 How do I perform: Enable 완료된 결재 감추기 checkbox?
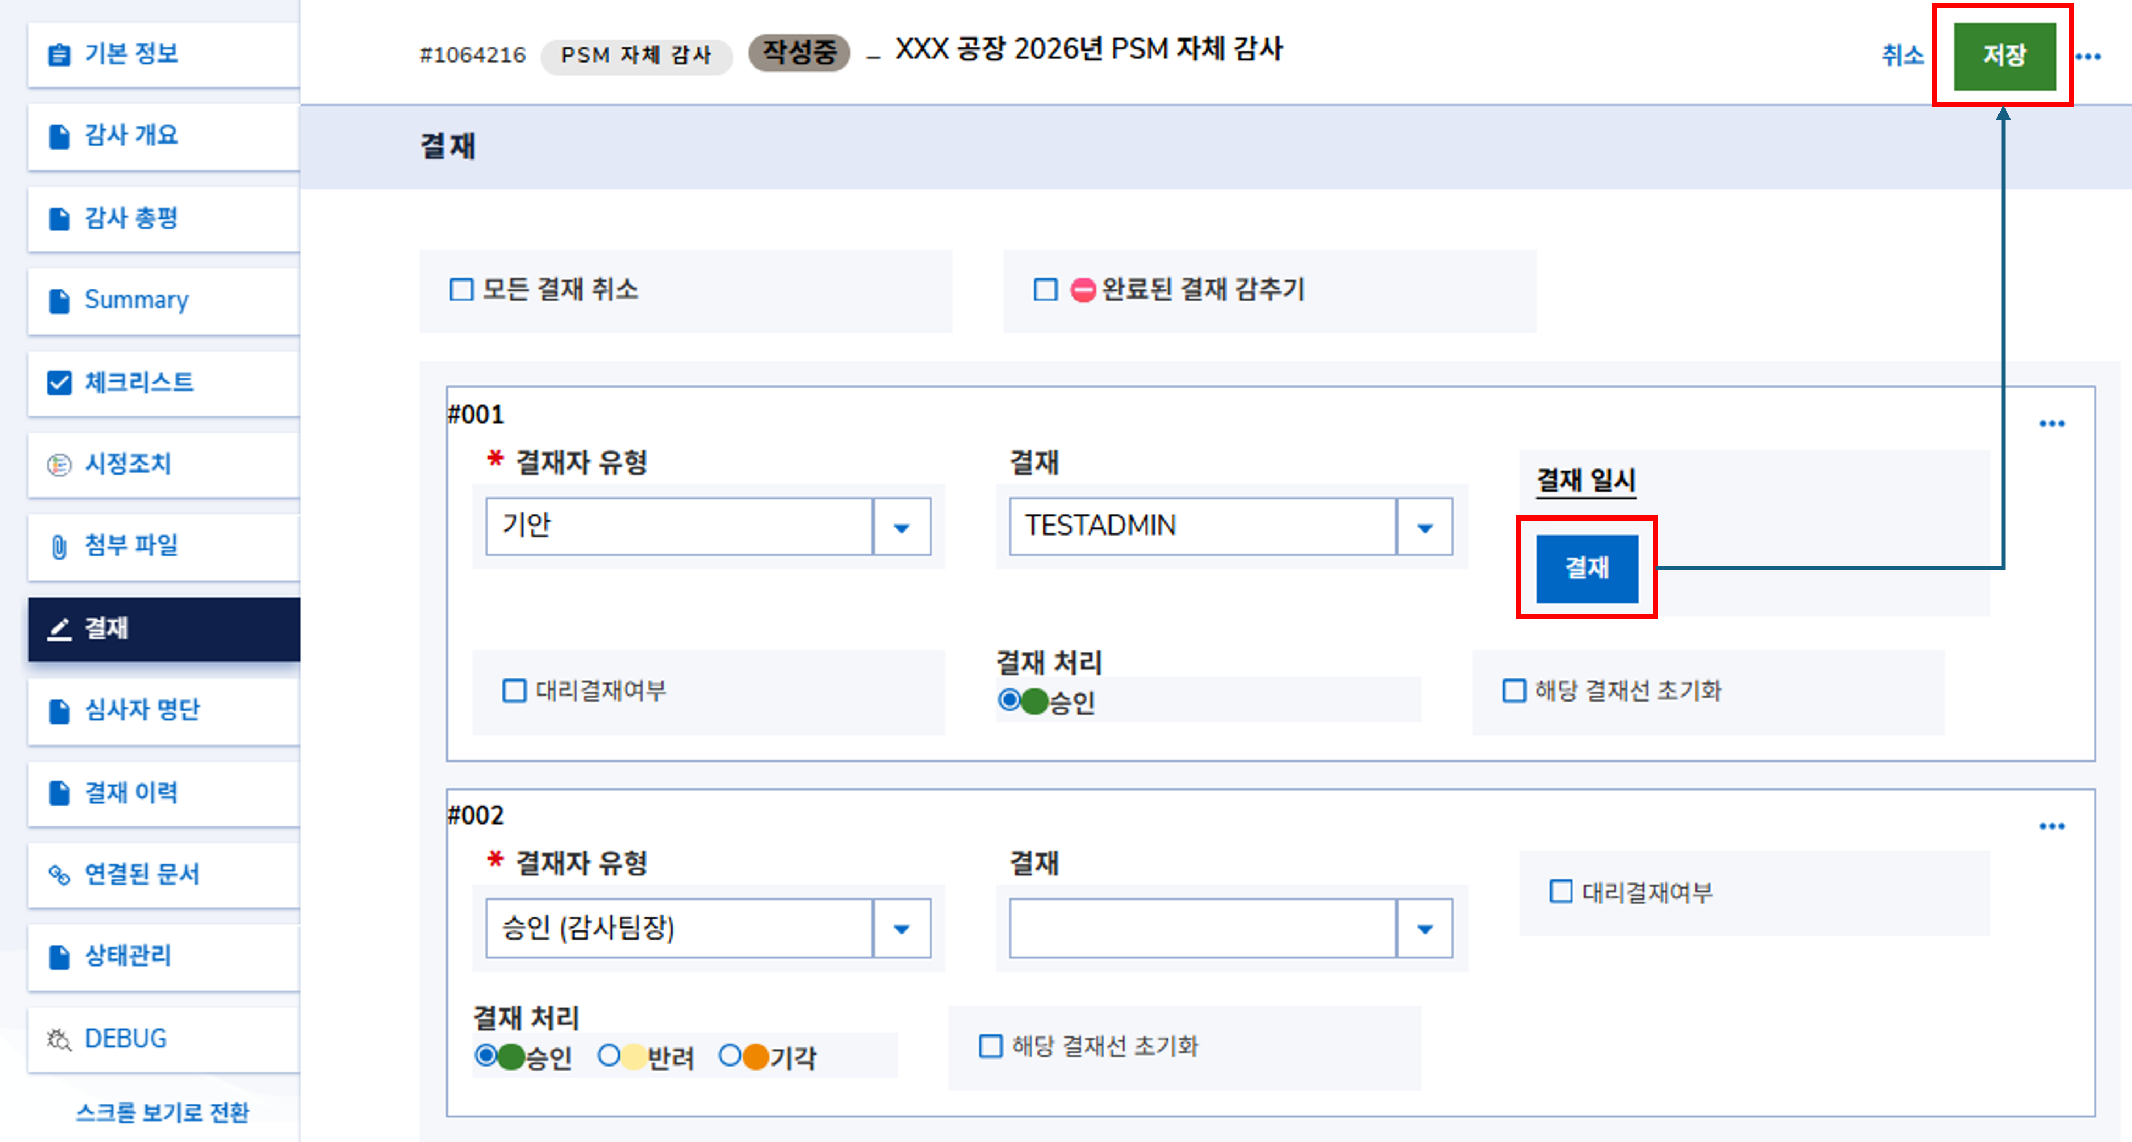(x=1045, y=290)
